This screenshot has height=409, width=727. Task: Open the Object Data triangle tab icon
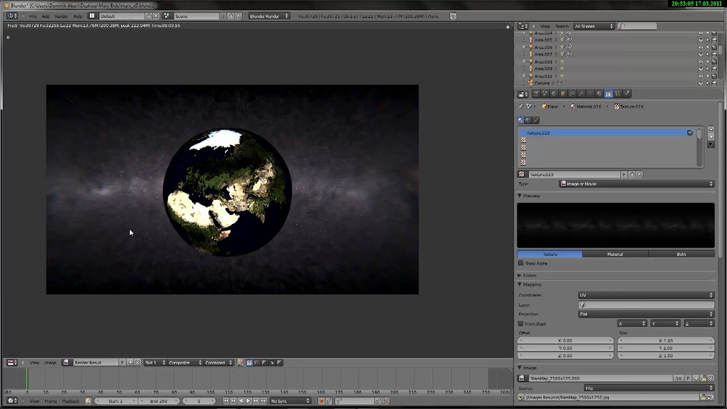tap(590, 93)
